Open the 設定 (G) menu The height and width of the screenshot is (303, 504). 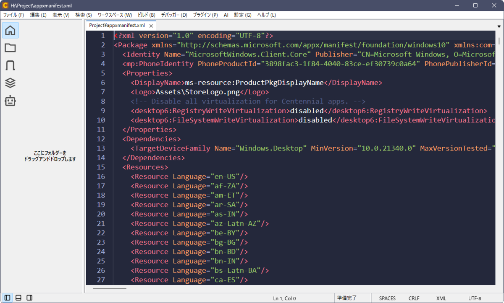[243, 15]
